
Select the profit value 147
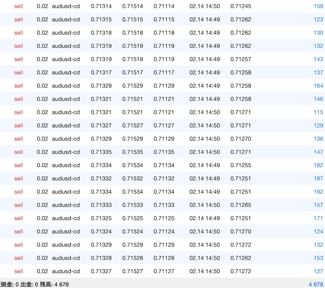click(318, 152)
